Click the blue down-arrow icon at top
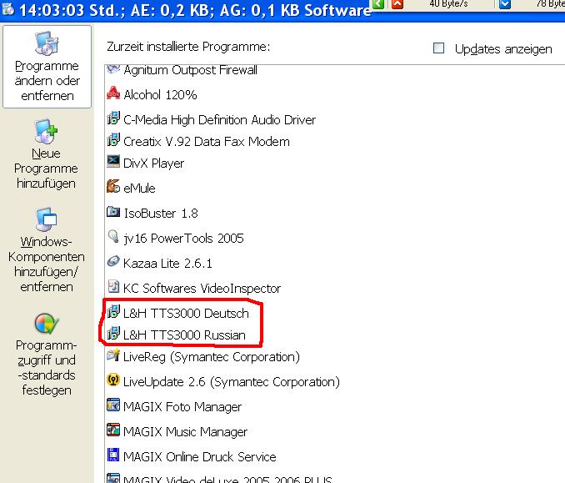The image size is (565, 483). 505,4
